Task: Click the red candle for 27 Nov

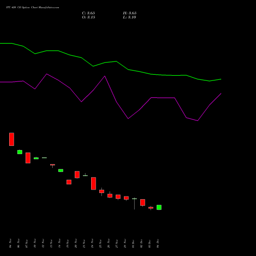Action: pyautogui.click(x=118, y=197)
